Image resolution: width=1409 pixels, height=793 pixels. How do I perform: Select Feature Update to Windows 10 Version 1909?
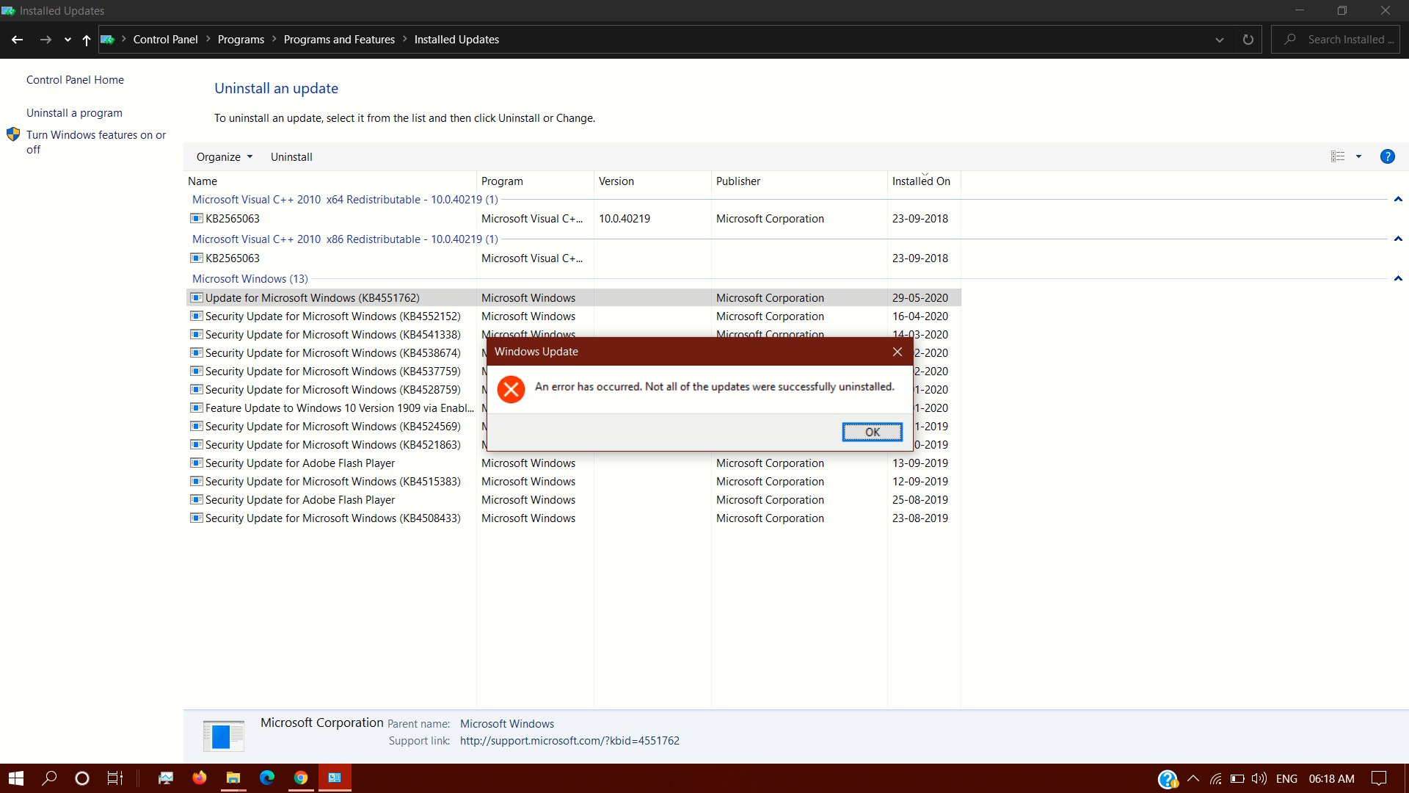point(332,408)
